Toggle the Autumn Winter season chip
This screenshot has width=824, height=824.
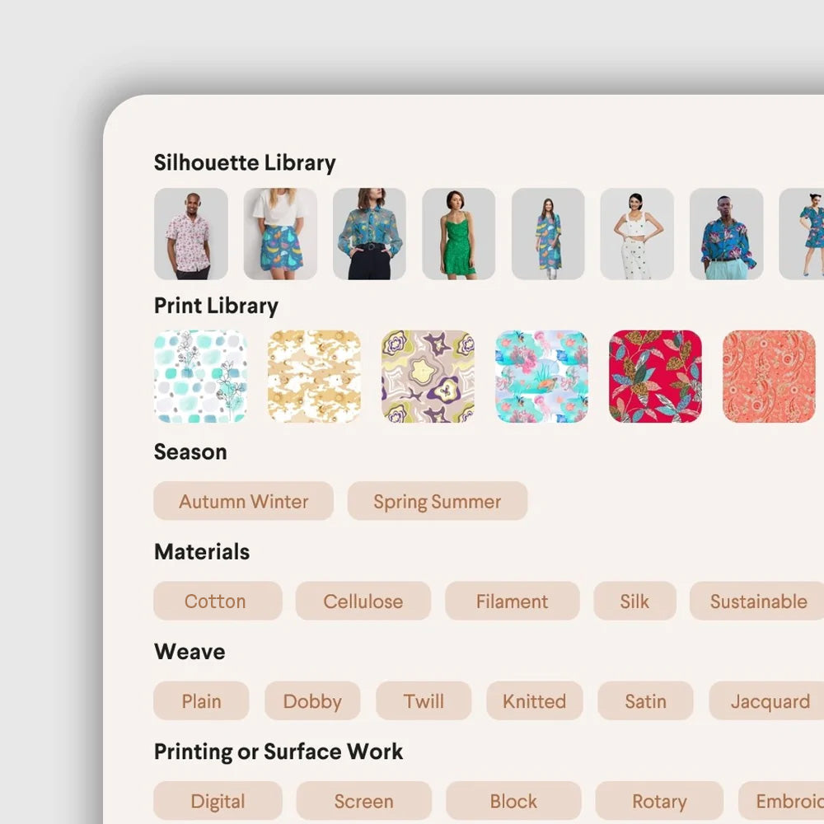[x=243, y=501]
